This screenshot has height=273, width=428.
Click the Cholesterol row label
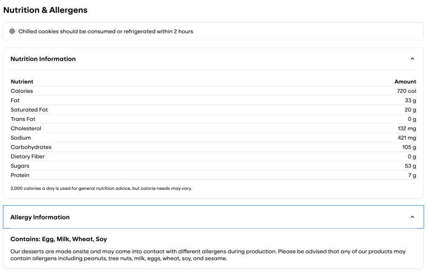26,128
